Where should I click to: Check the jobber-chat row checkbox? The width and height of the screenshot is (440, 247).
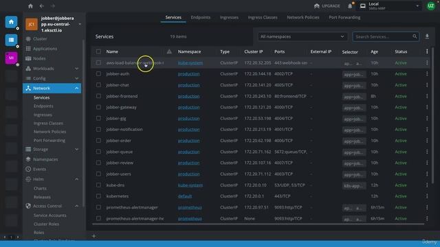click(98, 85)
